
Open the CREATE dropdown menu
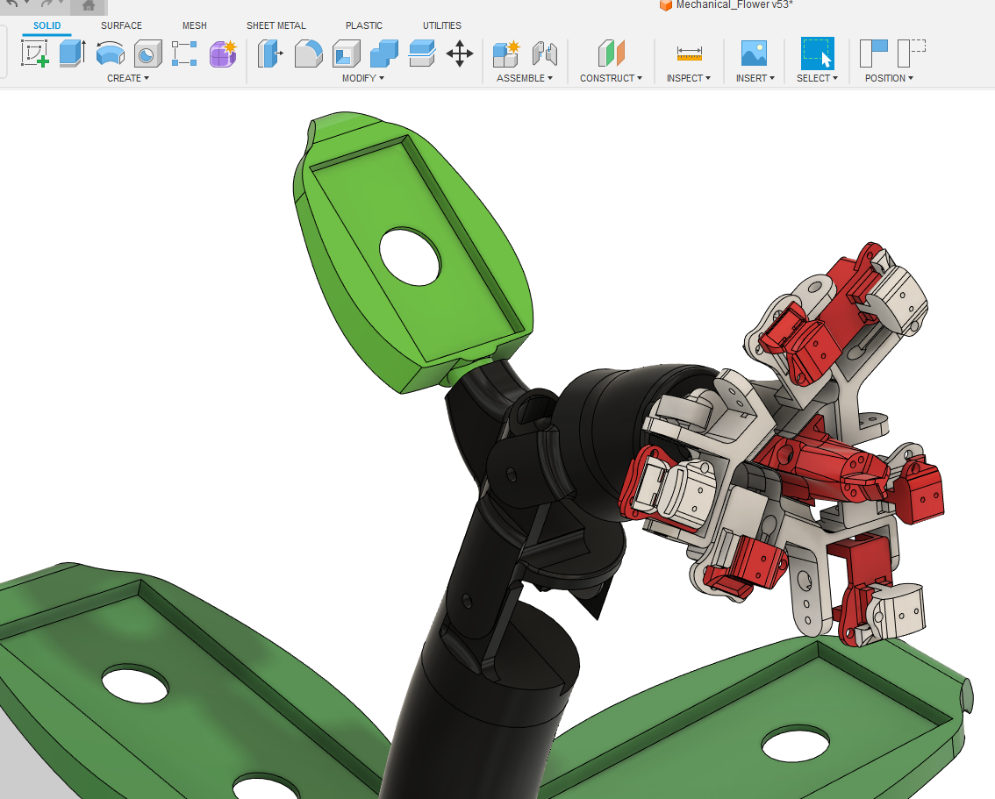click(x=127, y=78)
